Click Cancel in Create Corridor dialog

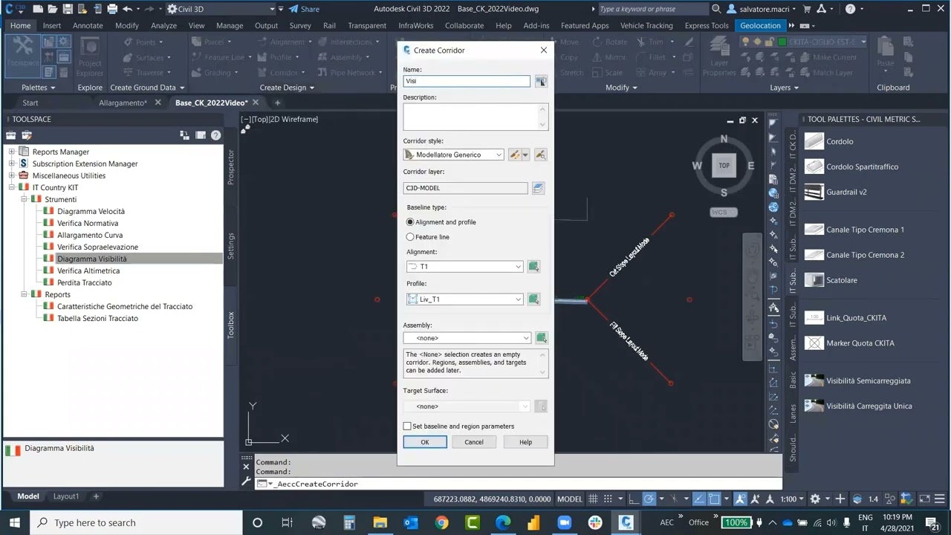click(x=474, y=442)
